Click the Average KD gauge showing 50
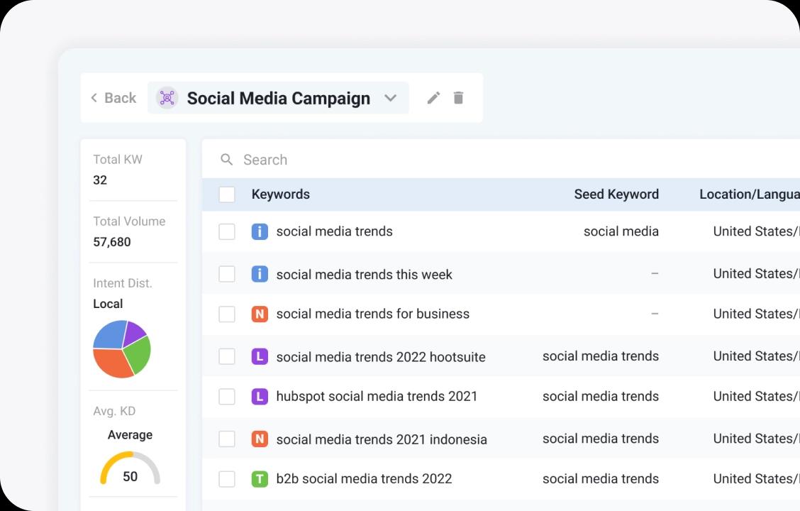 tap(130, 469)
